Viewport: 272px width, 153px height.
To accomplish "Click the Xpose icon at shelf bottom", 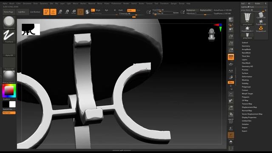I will tap(231, 148).
